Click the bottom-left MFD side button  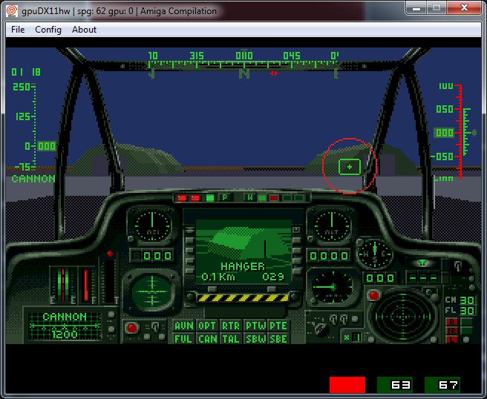190,270
